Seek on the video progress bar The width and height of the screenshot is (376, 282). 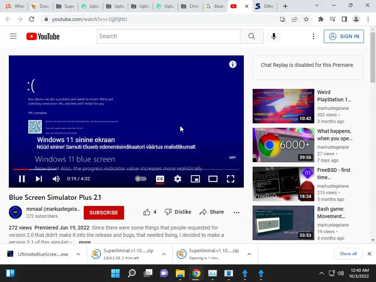pos(126,169)
